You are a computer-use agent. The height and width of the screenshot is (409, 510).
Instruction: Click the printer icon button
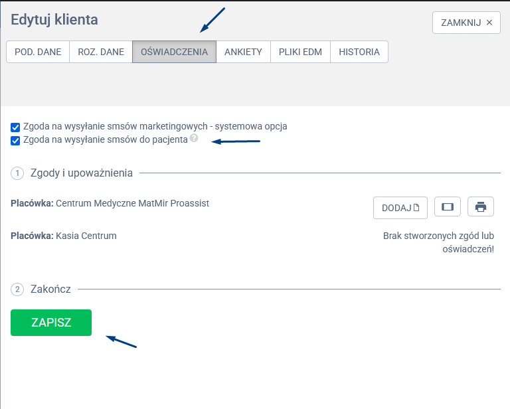coord(481,207)
